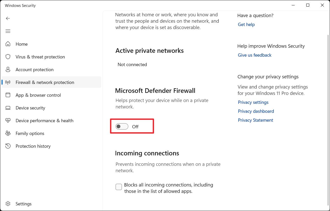Click the Virus & threat protection shield icon

8,57
